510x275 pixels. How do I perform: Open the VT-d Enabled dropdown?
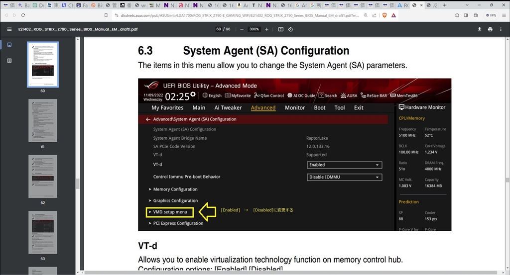(x=345, y=165)
